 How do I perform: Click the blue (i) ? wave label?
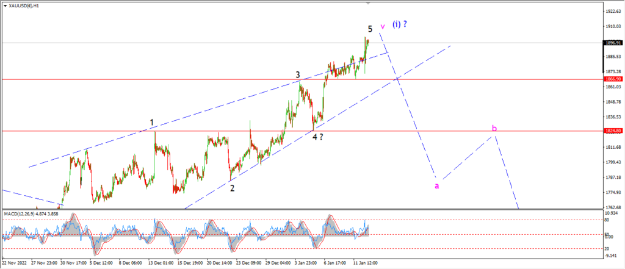(400, 24)
